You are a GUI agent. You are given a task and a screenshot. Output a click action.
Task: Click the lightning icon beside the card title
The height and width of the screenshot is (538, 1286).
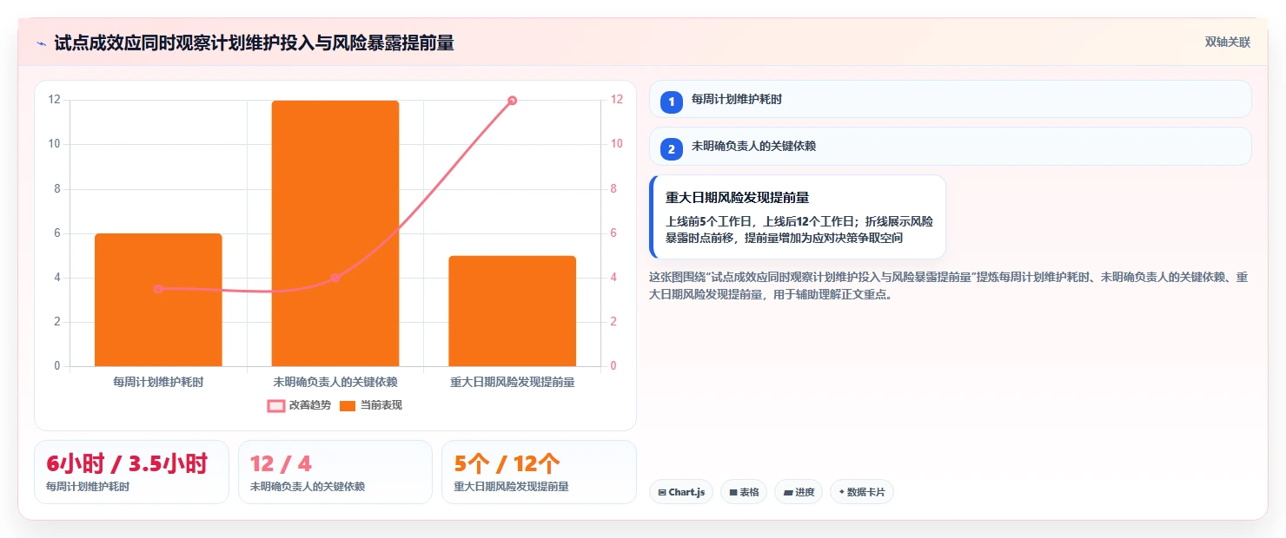click(41, 43)
